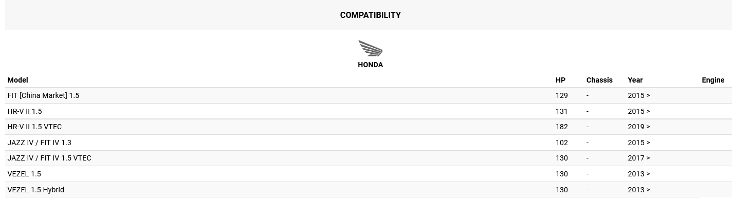Click the 2017 > year value

coord(639,158)
